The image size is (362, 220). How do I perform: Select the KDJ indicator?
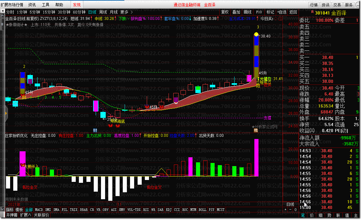click(x=169, y=210)
